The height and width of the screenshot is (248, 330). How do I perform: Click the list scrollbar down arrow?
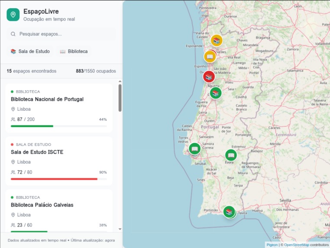(x=120, y=229)
